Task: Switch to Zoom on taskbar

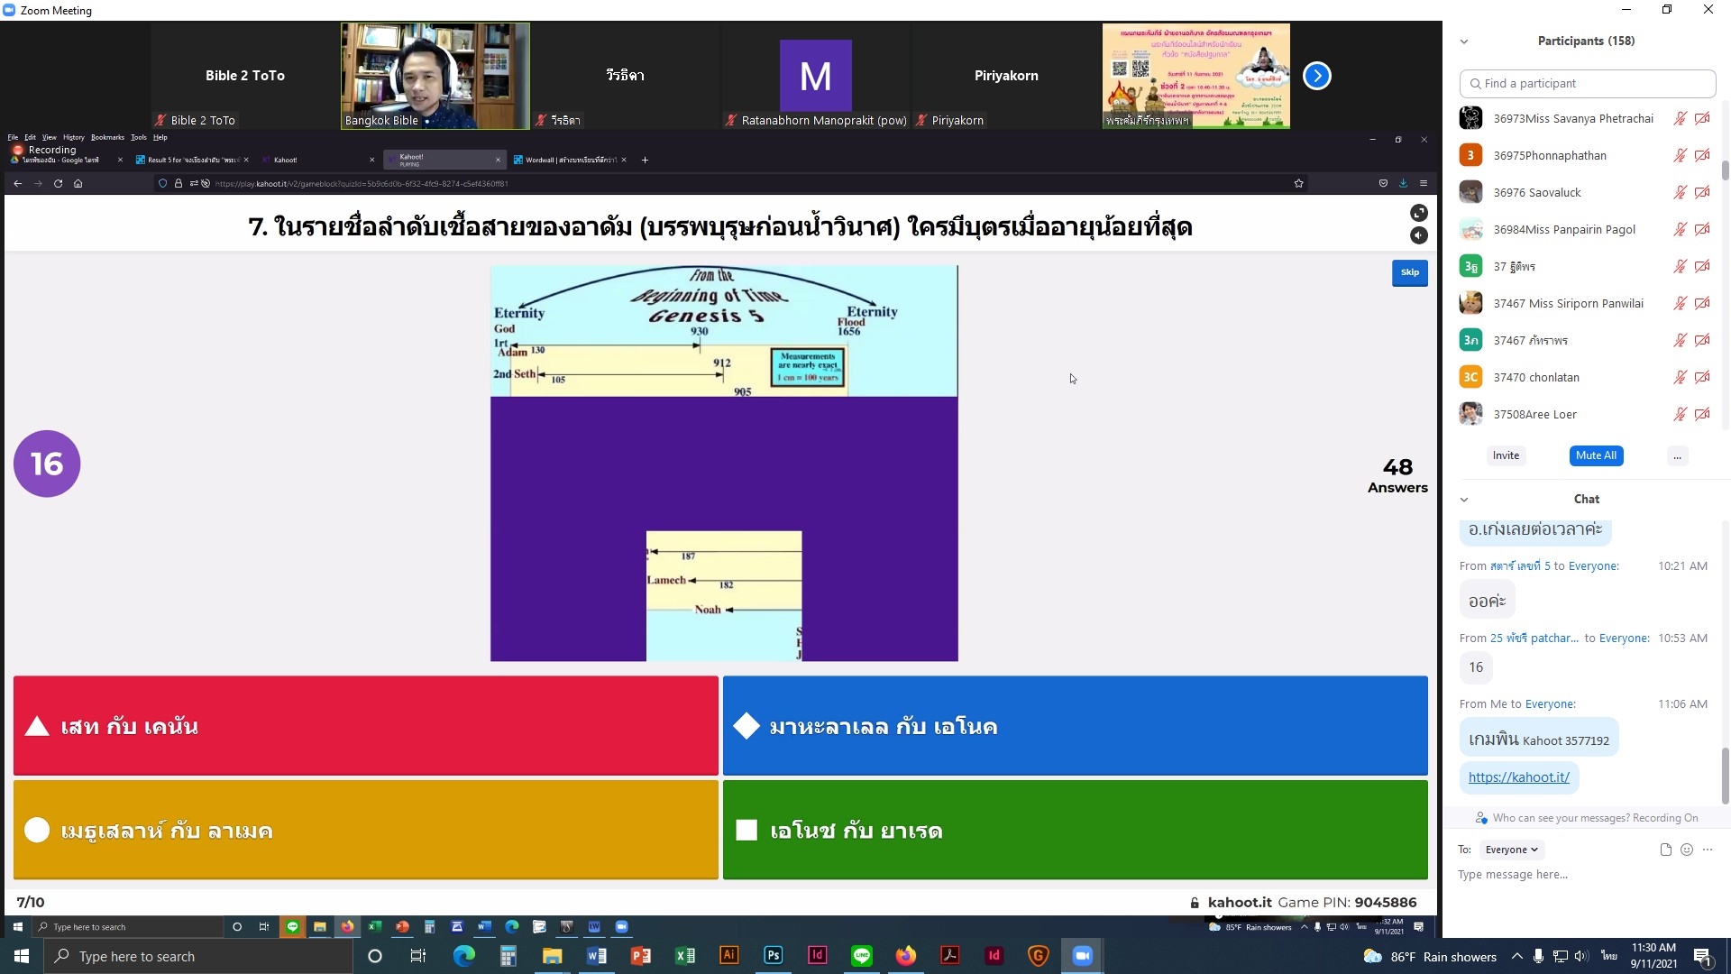Action: pos(1082,956)
